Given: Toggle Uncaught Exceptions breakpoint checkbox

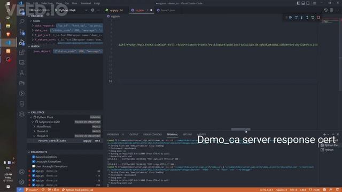Looking at the screenshot, I should tap(33, 162).
